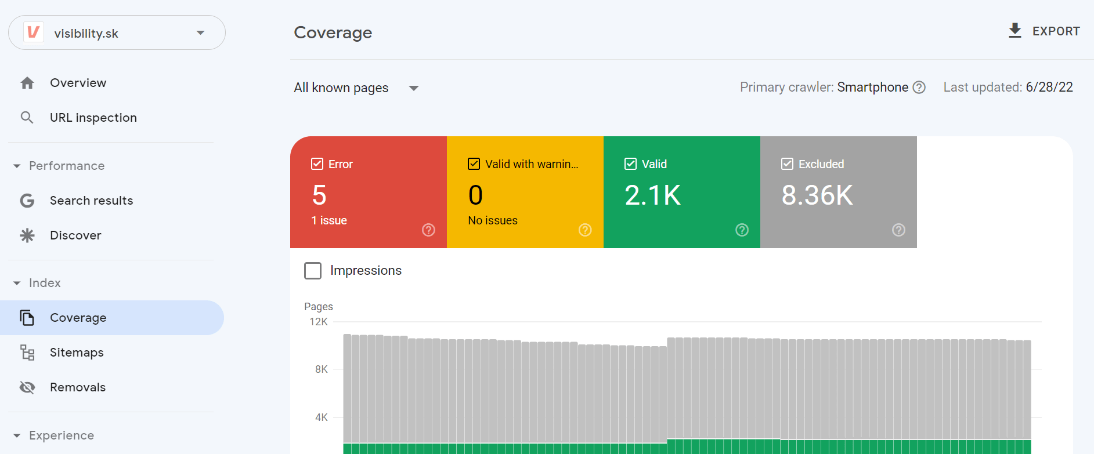Click the EXPORT button

[x=1044, y=31]
